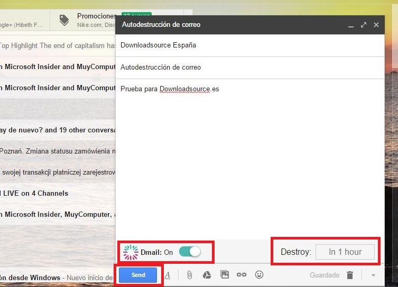Minimize the compose window
This screenshot has width=398, height=287.
(x=351, y=25)
